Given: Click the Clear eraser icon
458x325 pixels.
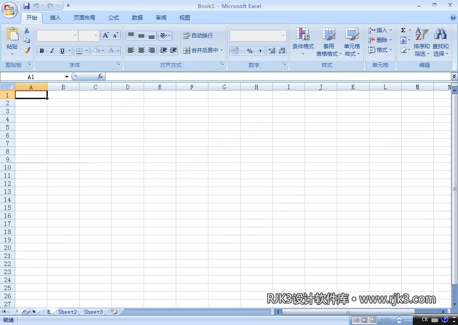Looking at the screenshot, I should pyautogui.click(x=403, y=50).
